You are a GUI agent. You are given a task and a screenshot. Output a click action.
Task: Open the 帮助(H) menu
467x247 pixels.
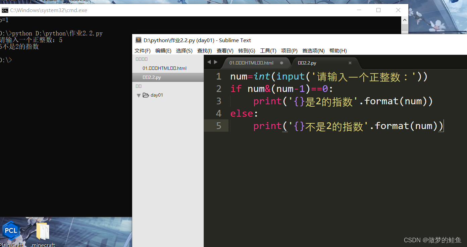[x=338, y=50]
